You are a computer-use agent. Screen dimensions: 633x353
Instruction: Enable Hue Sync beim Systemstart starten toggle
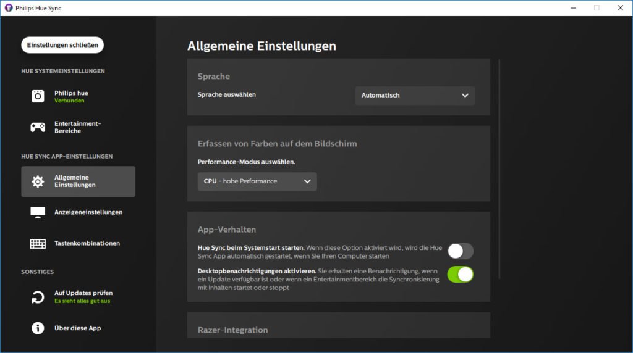click(x=460, y=251)
